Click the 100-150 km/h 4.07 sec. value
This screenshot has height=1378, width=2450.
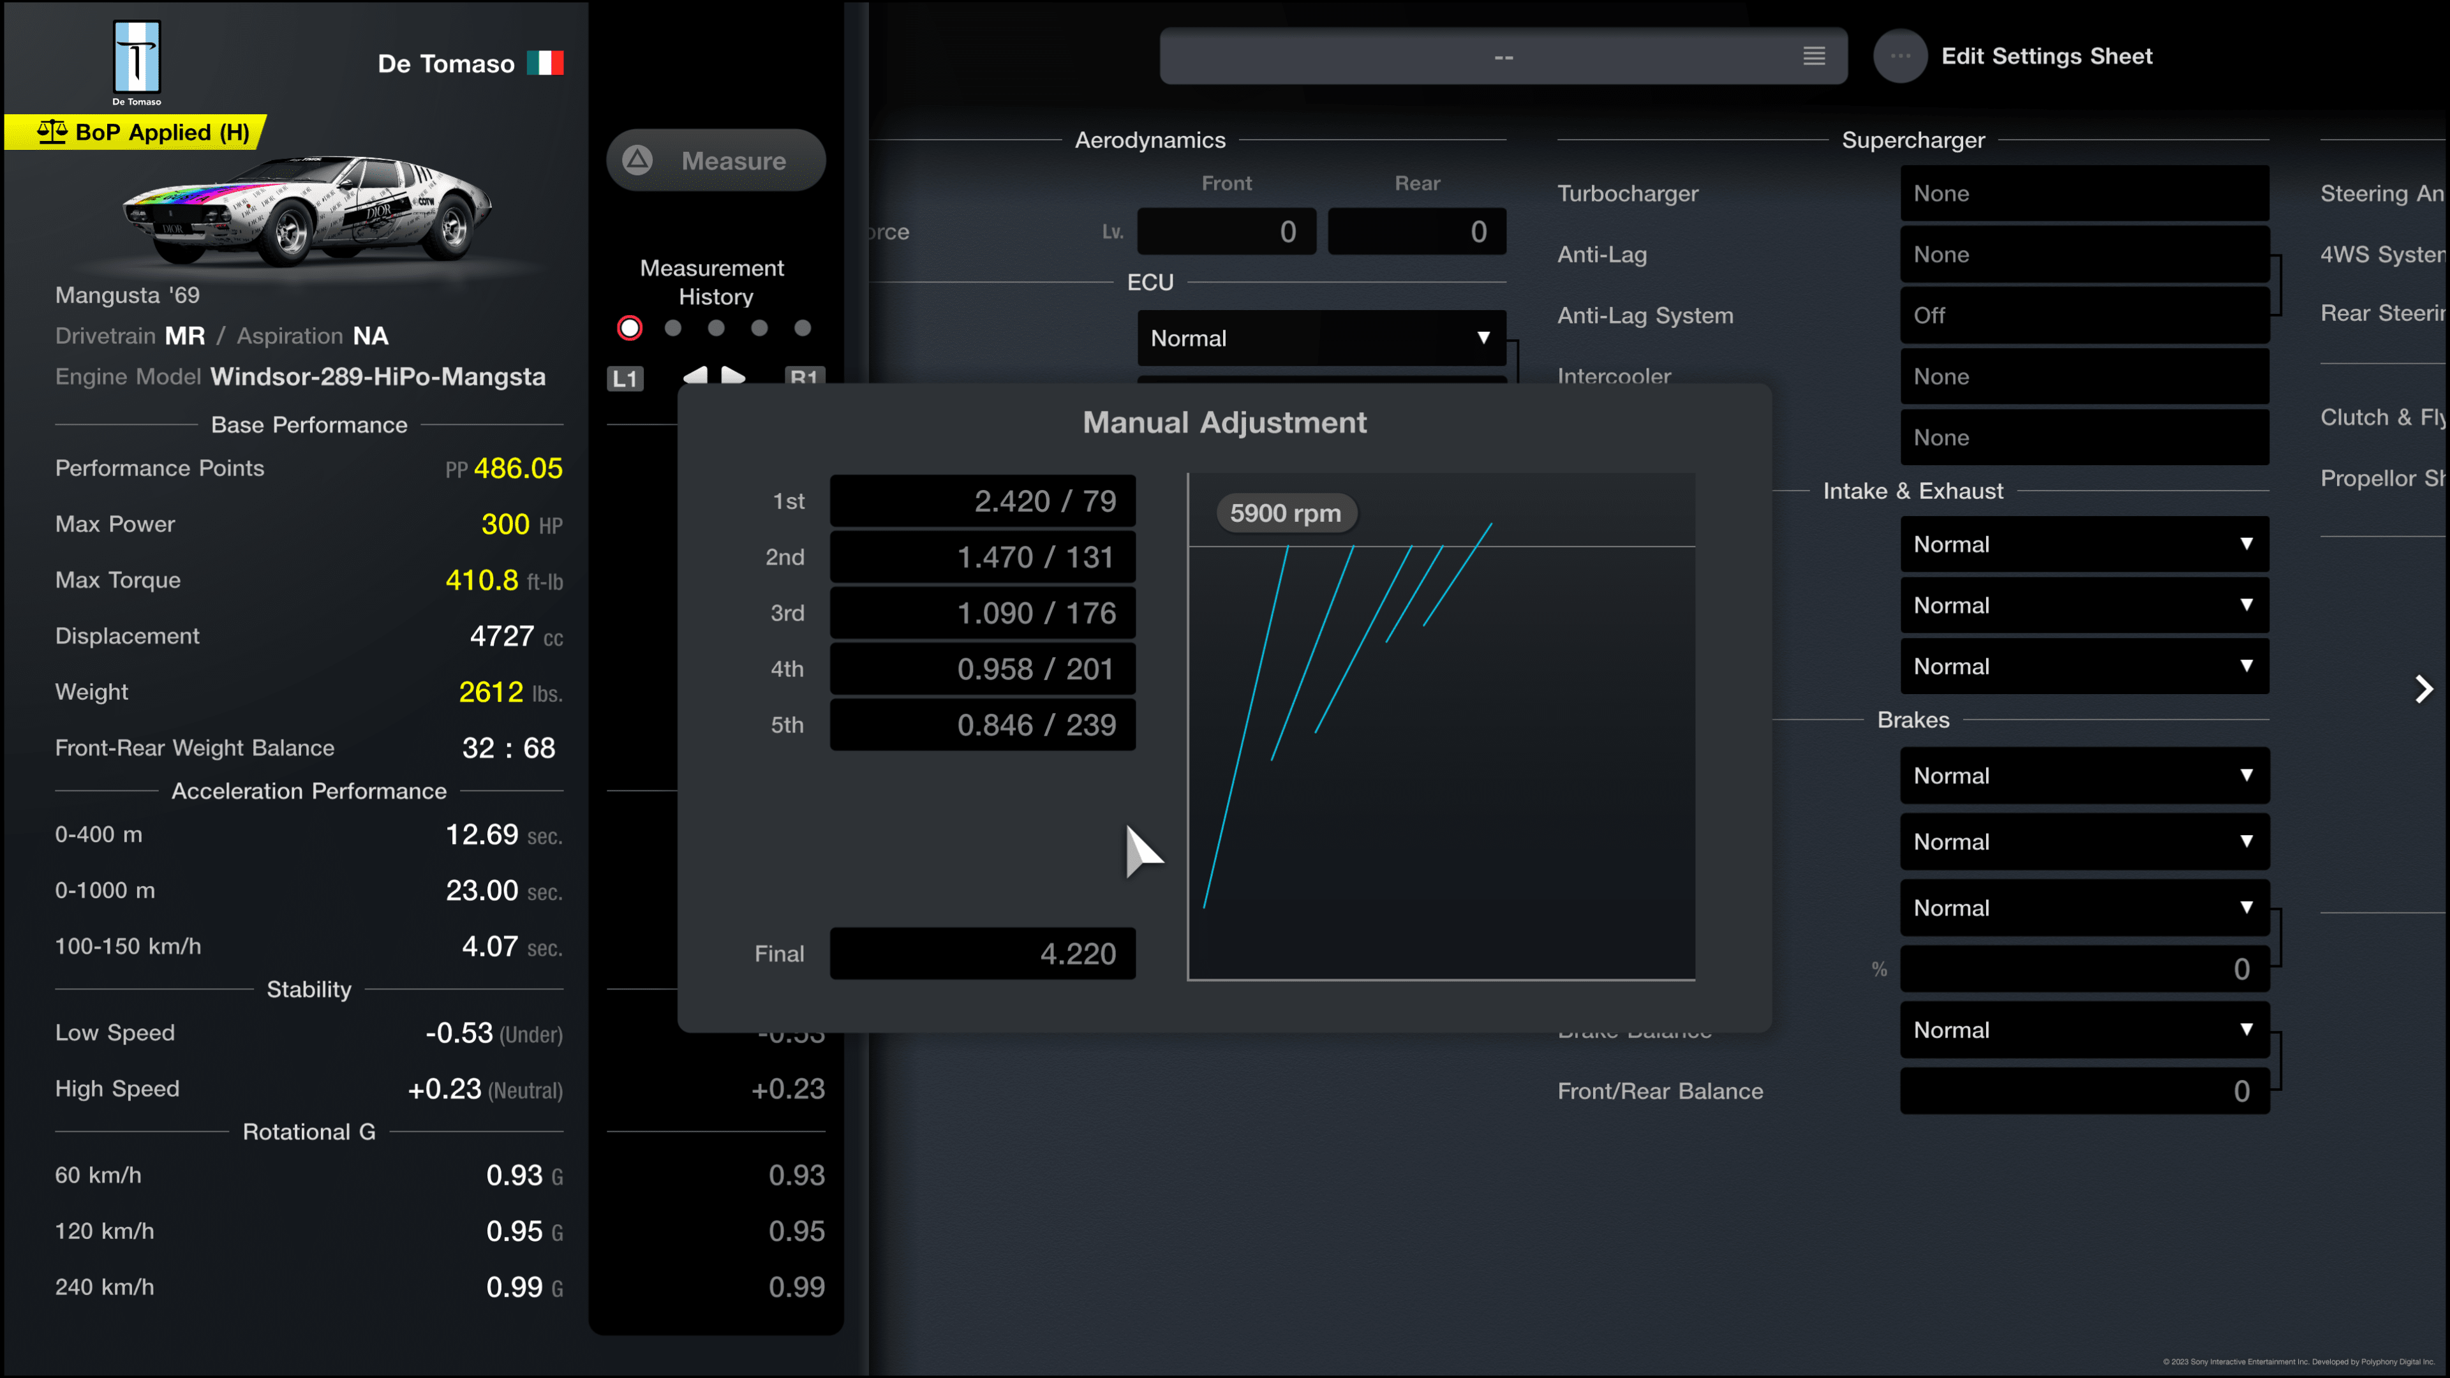coord(512,947)
